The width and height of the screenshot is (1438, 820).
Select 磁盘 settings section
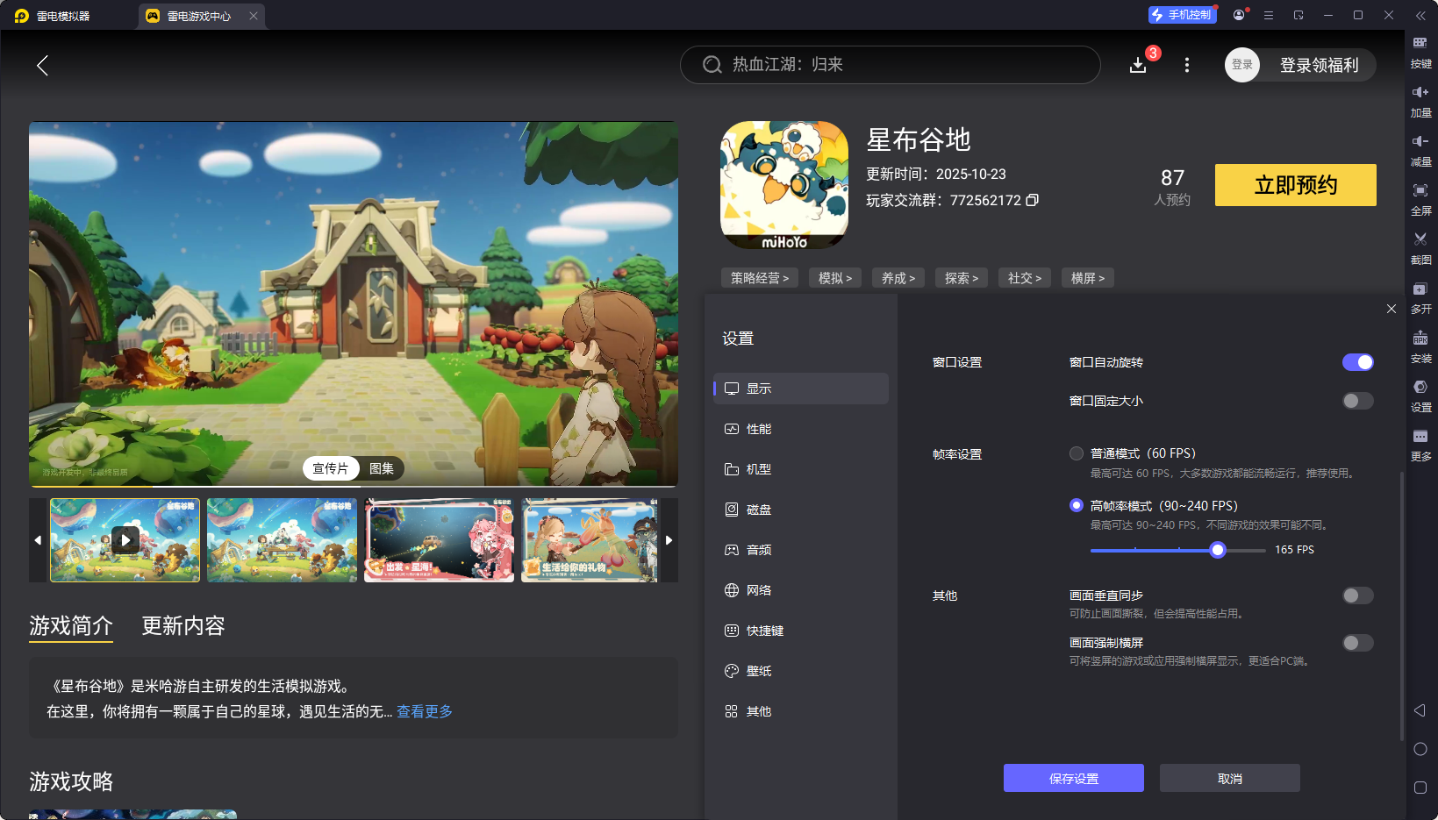click(801, 510)
